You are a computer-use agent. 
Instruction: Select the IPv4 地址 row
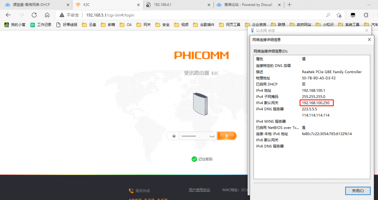pos(311,91)
